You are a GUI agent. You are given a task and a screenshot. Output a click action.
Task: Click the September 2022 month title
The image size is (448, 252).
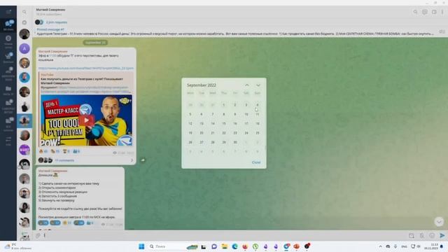pyautogui.click(x=202, y=85)
